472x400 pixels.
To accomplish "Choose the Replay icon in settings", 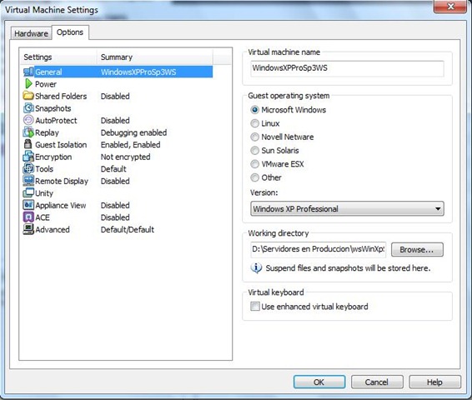I will pos(28,132).
